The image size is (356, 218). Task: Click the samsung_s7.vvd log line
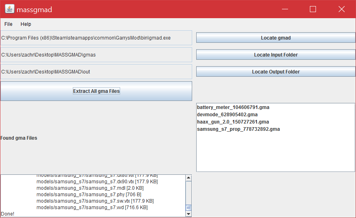[92, 208]
